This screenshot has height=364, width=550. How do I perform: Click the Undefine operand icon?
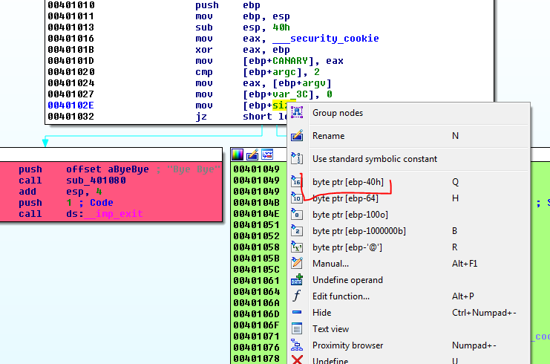pos(297,280)
